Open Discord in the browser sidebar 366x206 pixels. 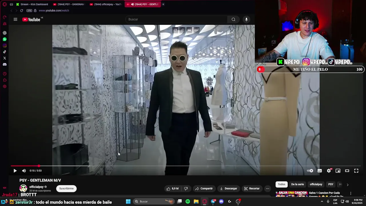click(x=5, y=64)
